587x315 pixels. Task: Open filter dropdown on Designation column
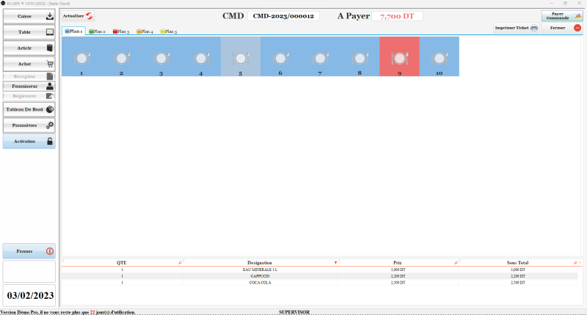pyautogui.click(x=335, y=262)
